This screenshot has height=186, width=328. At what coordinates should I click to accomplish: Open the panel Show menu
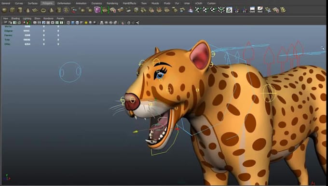point(37,18)
